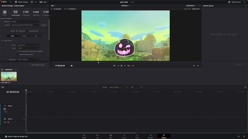Toggle the red loop playback button
This screenshot has width=248, height=139.
133,66
